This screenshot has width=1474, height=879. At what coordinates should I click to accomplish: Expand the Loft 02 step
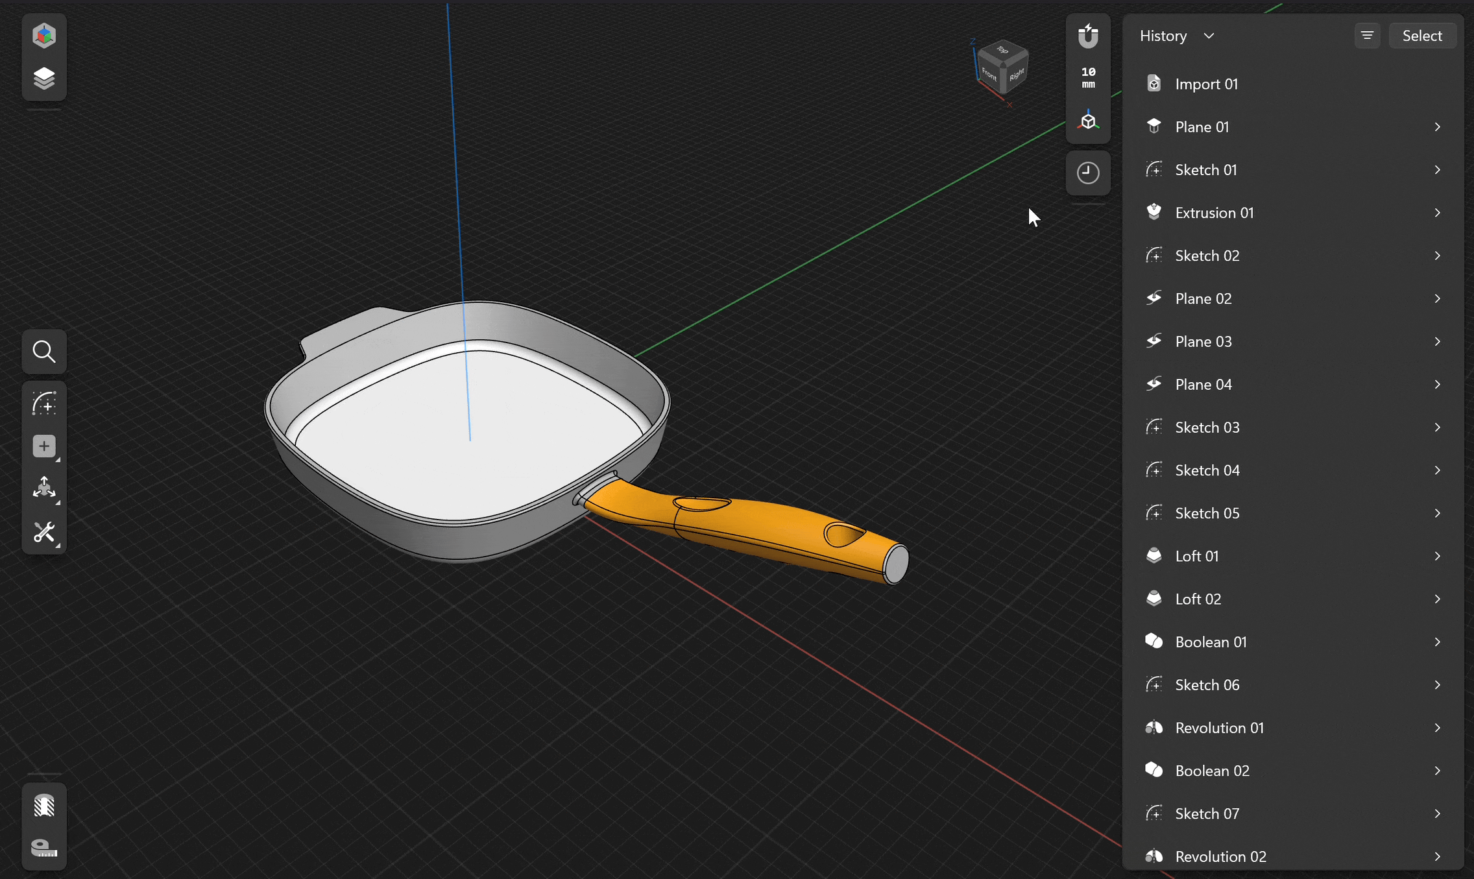(x=1438, y=599)
